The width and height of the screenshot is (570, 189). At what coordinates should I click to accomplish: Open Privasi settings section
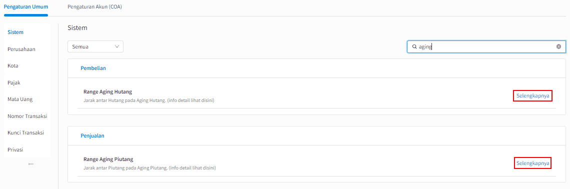click(15, 149)
